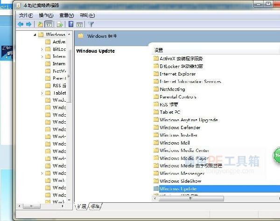Open help via the question mark icon

71,24
